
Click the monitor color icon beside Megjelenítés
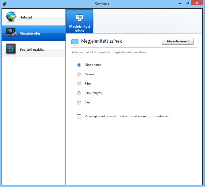[x=11, y=33]
